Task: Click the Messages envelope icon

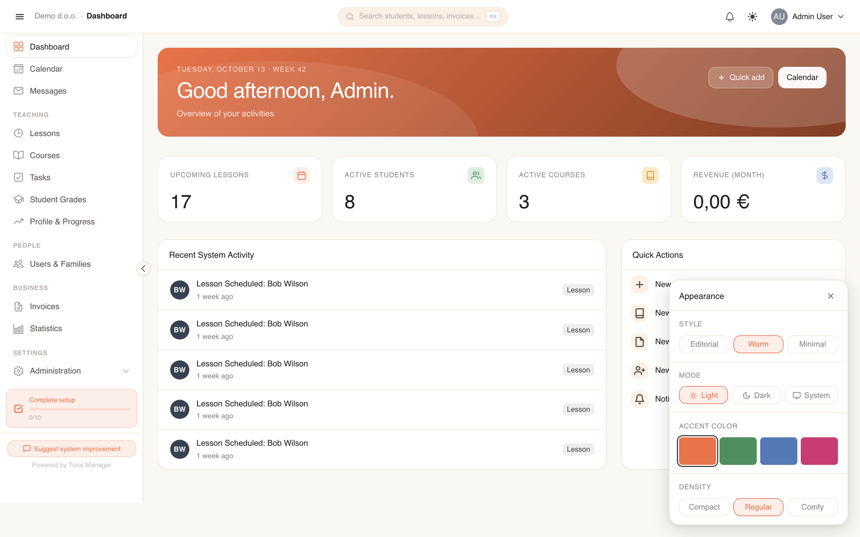Action: [x=18, y=91]
